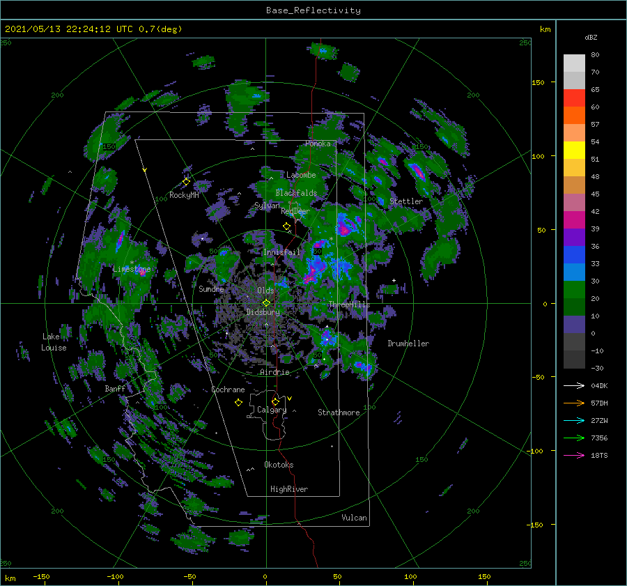Click the Base_Reflectivity title text
627x586 pixels.
313,10
